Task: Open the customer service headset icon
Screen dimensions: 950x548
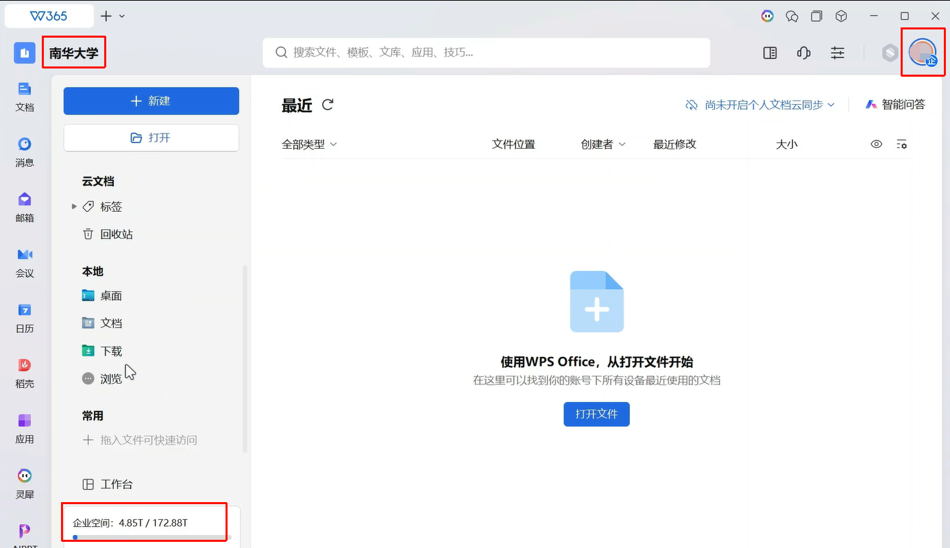Action: tap(804, 53)
